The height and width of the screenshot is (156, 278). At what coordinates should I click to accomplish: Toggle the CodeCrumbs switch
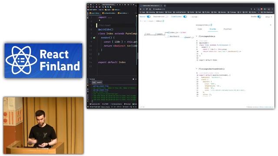click(185, 16)
